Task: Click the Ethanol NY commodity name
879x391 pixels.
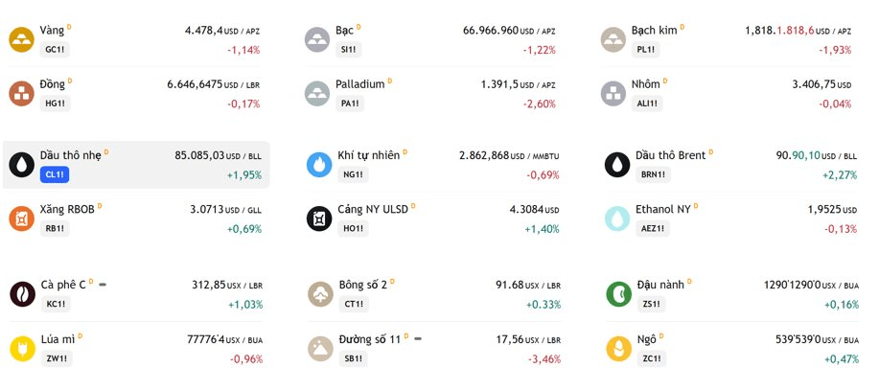Action: [x=663, y=209]
